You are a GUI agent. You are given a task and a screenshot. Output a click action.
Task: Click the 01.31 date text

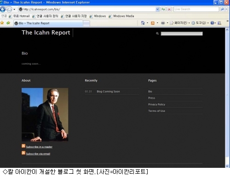(x=88, y=91)
